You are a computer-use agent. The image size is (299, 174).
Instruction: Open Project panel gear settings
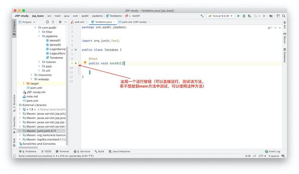60,22
